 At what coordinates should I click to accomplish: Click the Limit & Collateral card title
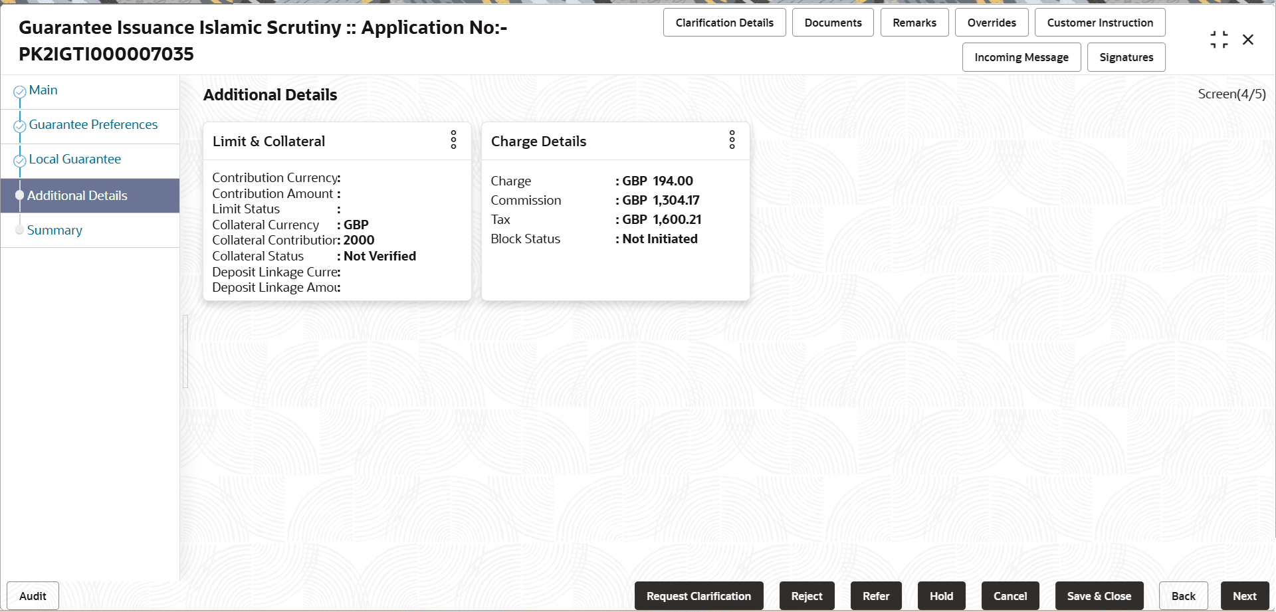(x=268, y=142)
